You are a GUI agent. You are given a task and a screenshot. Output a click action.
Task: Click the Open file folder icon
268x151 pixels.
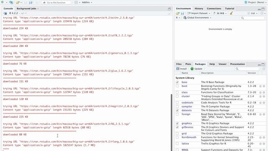pos(18,3)
